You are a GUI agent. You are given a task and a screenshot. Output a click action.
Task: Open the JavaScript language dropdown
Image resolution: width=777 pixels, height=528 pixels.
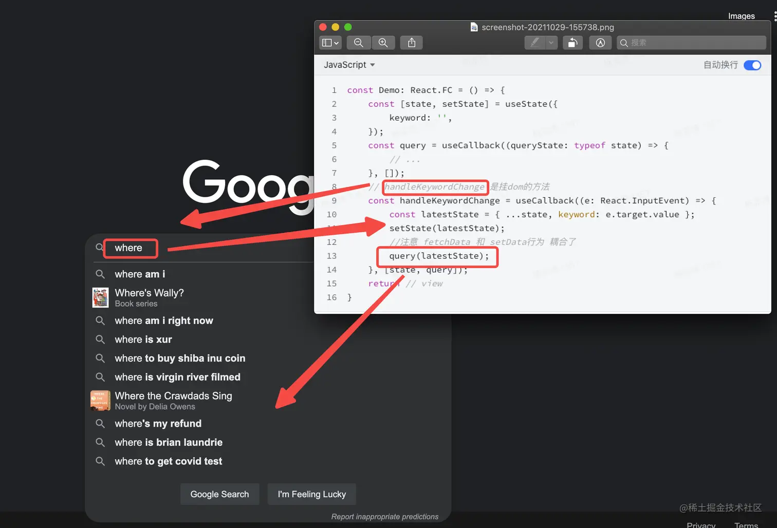click(349, 65)
